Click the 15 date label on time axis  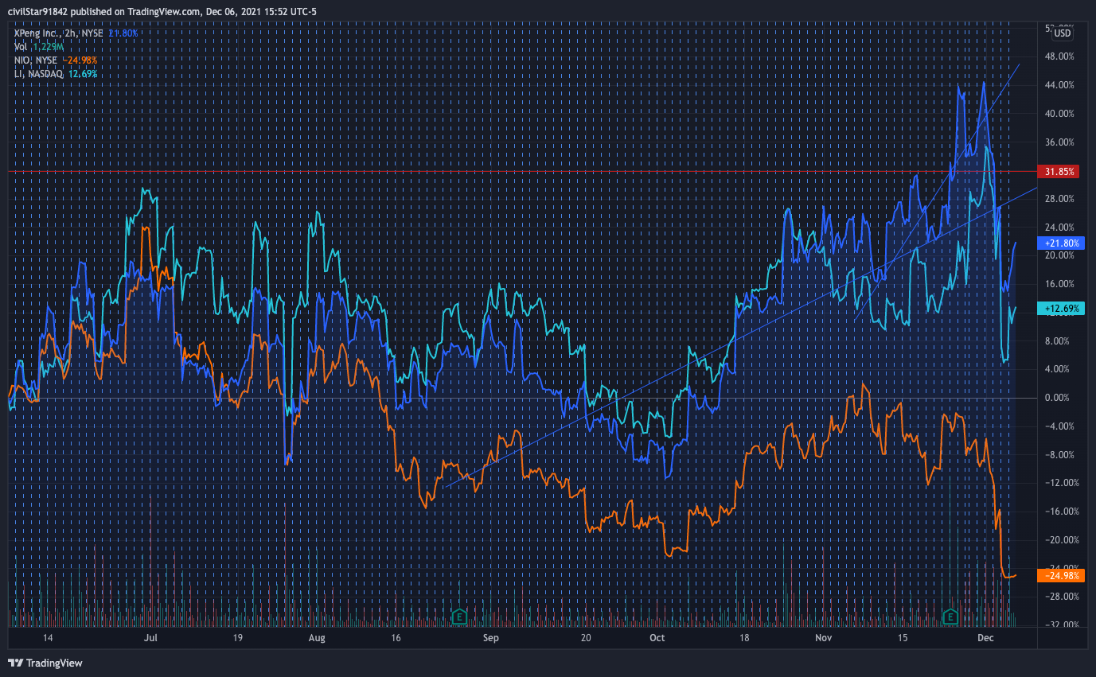click(x=903, y=638)
